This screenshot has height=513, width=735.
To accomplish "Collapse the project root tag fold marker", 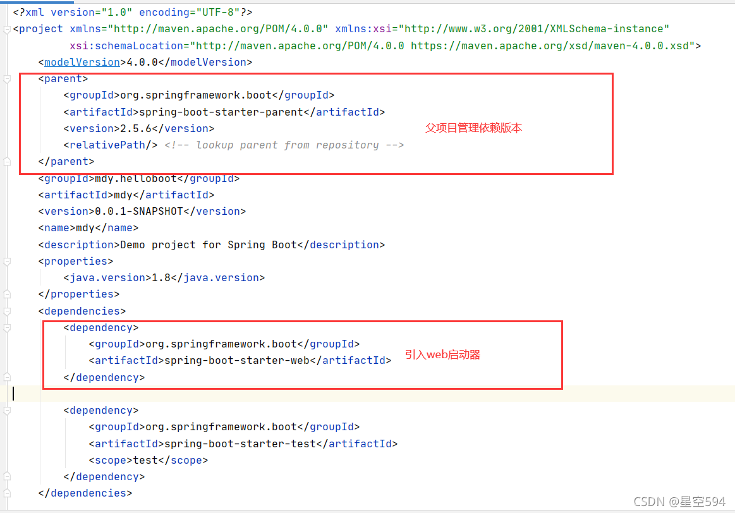I will click(x=6, y=30).
